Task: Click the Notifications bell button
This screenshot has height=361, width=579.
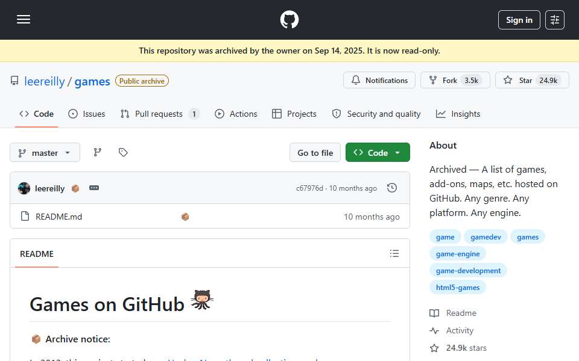Action: click(379, 80)
